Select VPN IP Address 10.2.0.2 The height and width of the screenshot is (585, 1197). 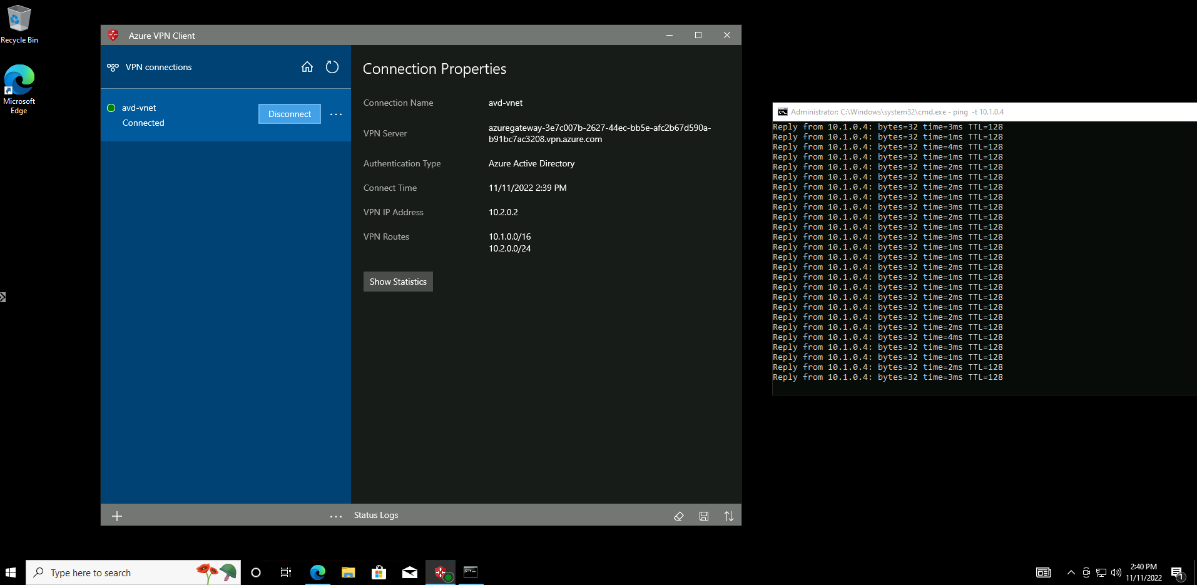click(x=503, y=212)
